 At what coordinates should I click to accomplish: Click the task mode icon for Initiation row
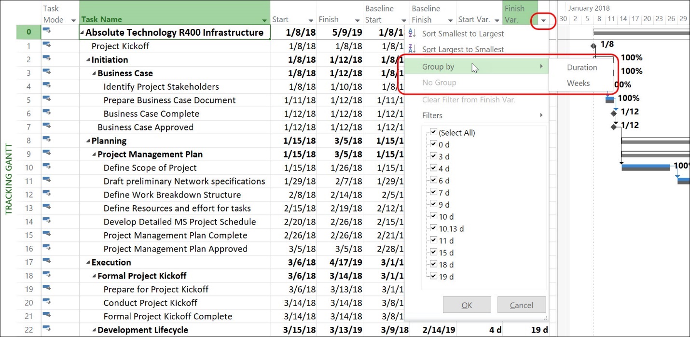coord(47,58)
